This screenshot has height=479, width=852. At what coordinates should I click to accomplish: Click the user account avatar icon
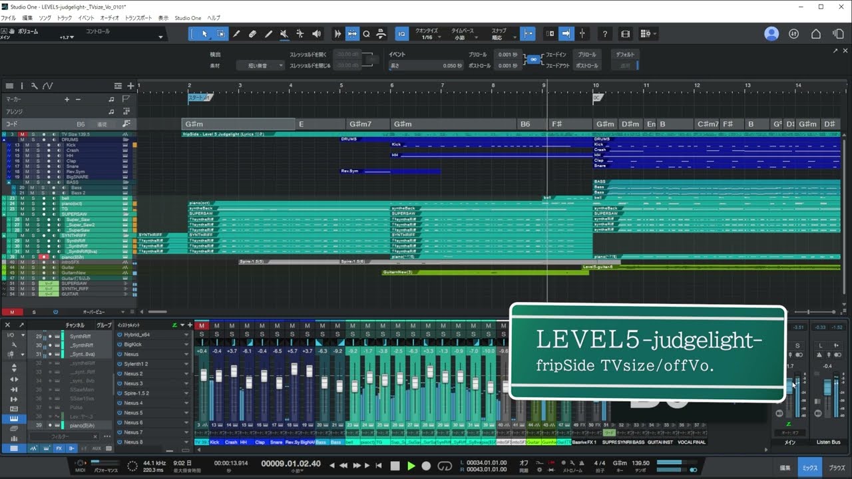point(771,34)
